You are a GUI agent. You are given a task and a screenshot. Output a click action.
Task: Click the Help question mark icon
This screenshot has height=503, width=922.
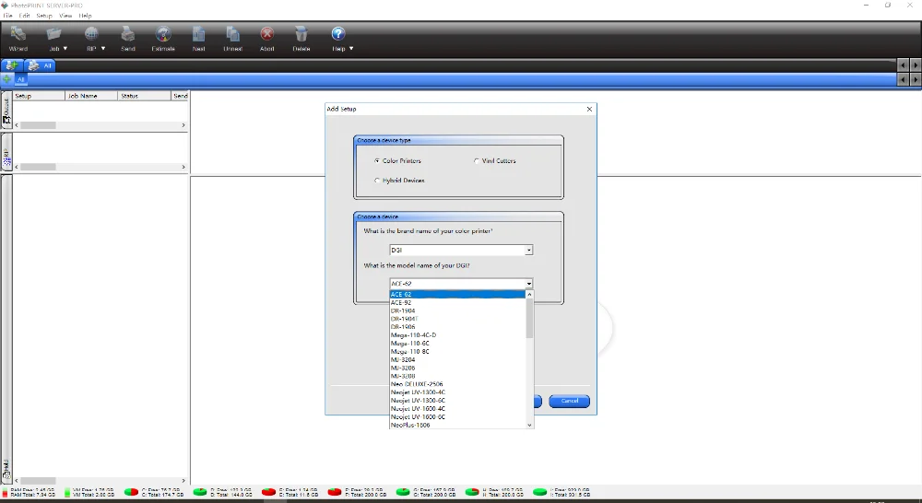pos(338,34)
